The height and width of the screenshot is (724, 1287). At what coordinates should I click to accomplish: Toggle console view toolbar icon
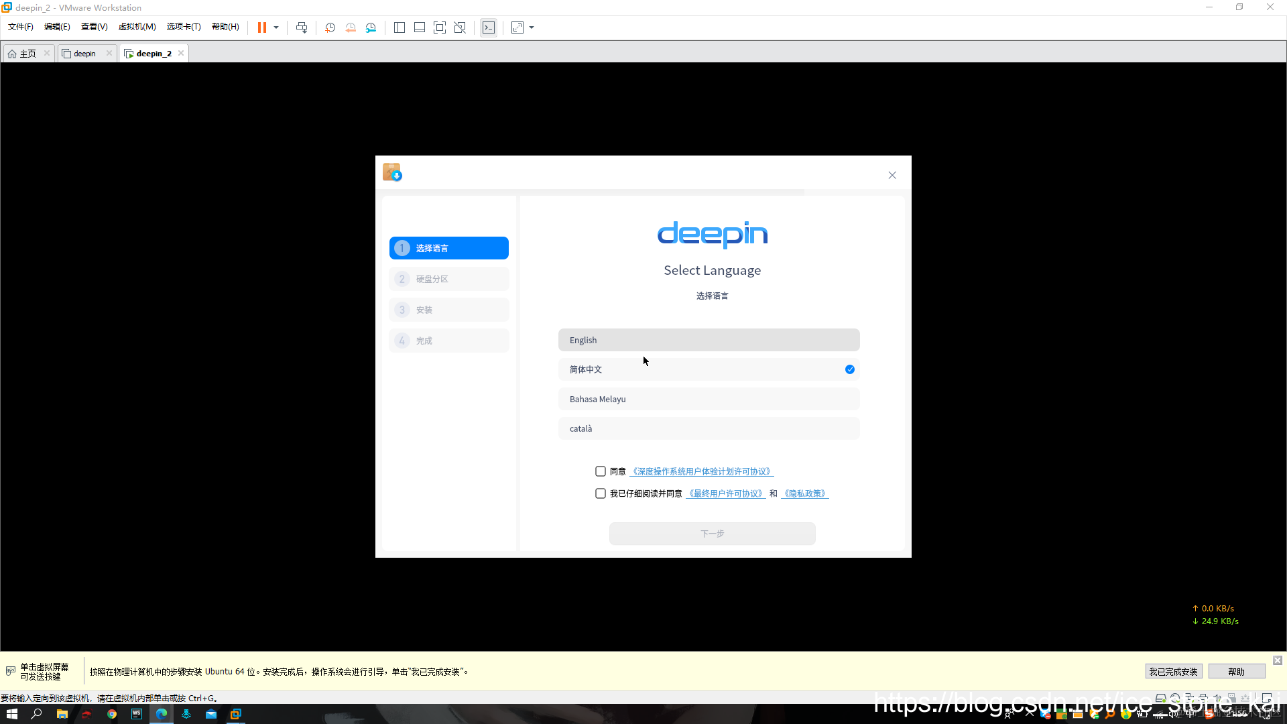(x=489, y=27)
